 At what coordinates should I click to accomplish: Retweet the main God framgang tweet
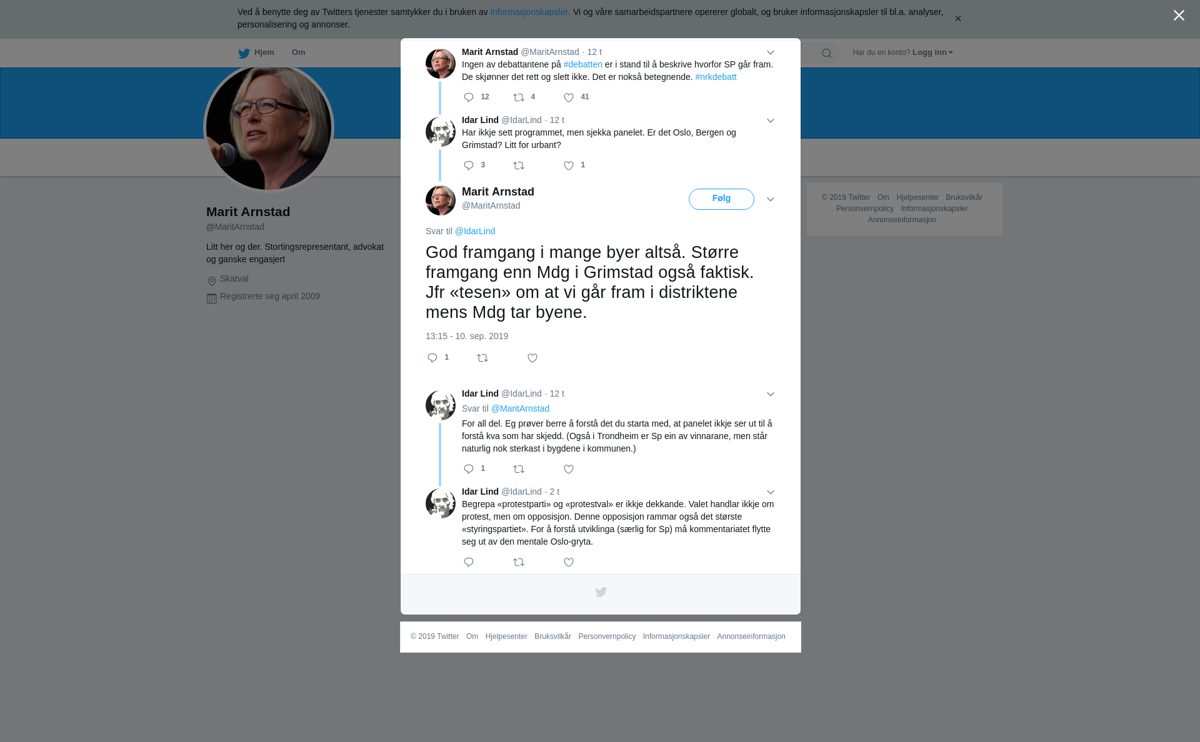pos(482,358)
